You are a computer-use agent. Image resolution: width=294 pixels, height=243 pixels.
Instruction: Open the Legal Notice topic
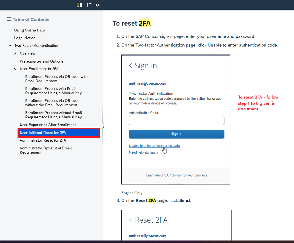tap(25, 38)
